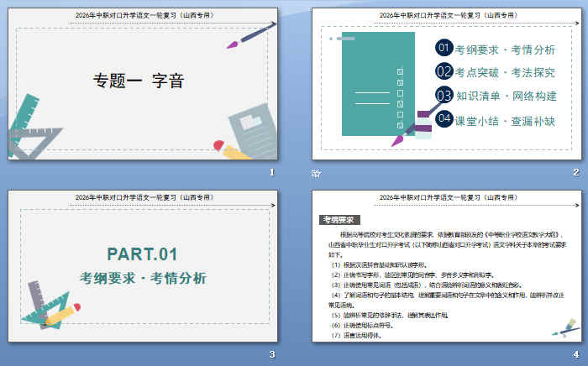This screenshot has height=366, width=588.
Task: Click 知识清单·网络构建 on the contents slide
Action: pos(505,96)
